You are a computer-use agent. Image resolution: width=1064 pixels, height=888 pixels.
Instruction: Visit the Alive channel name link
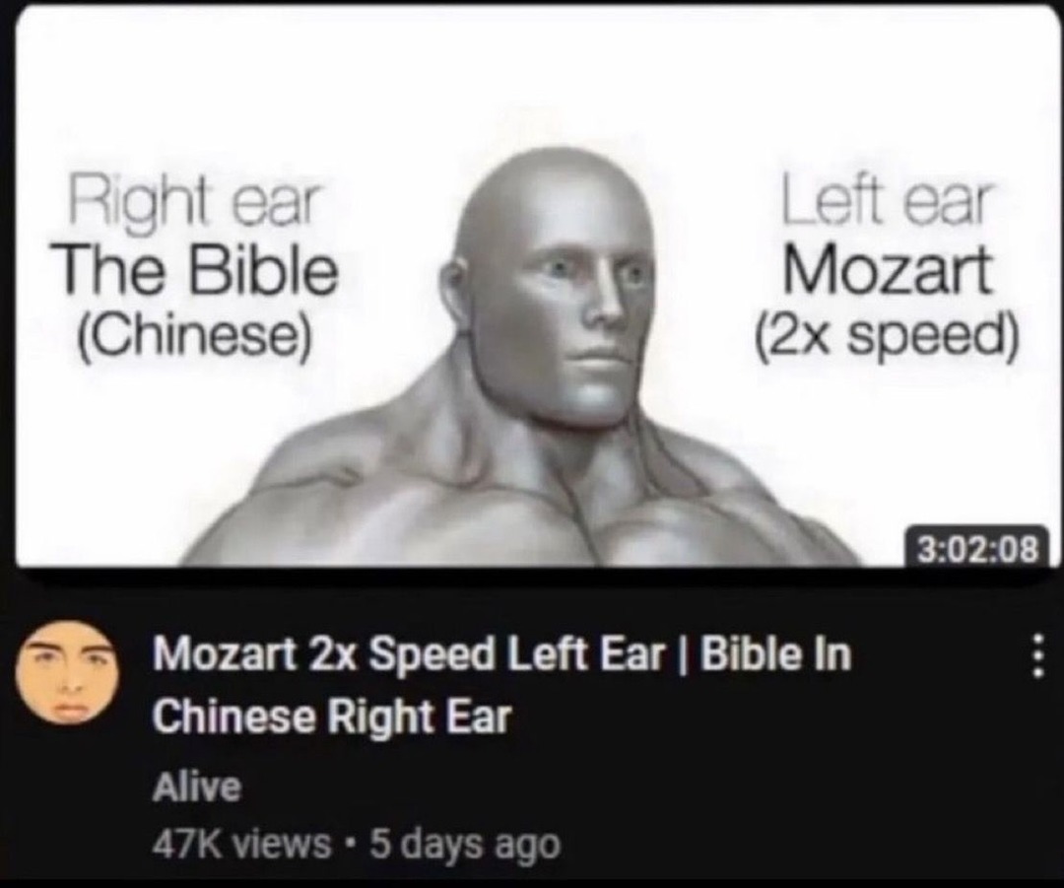click(197, 787)
